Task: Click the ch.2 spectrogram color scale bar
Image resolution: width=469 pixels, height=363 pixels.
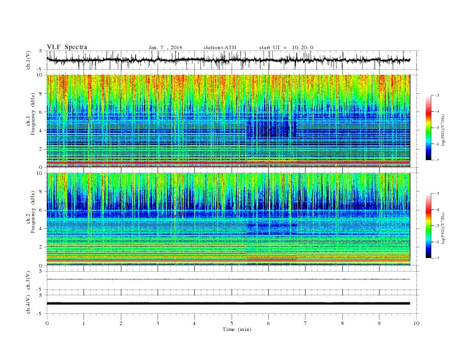Action: pos(429,225)
